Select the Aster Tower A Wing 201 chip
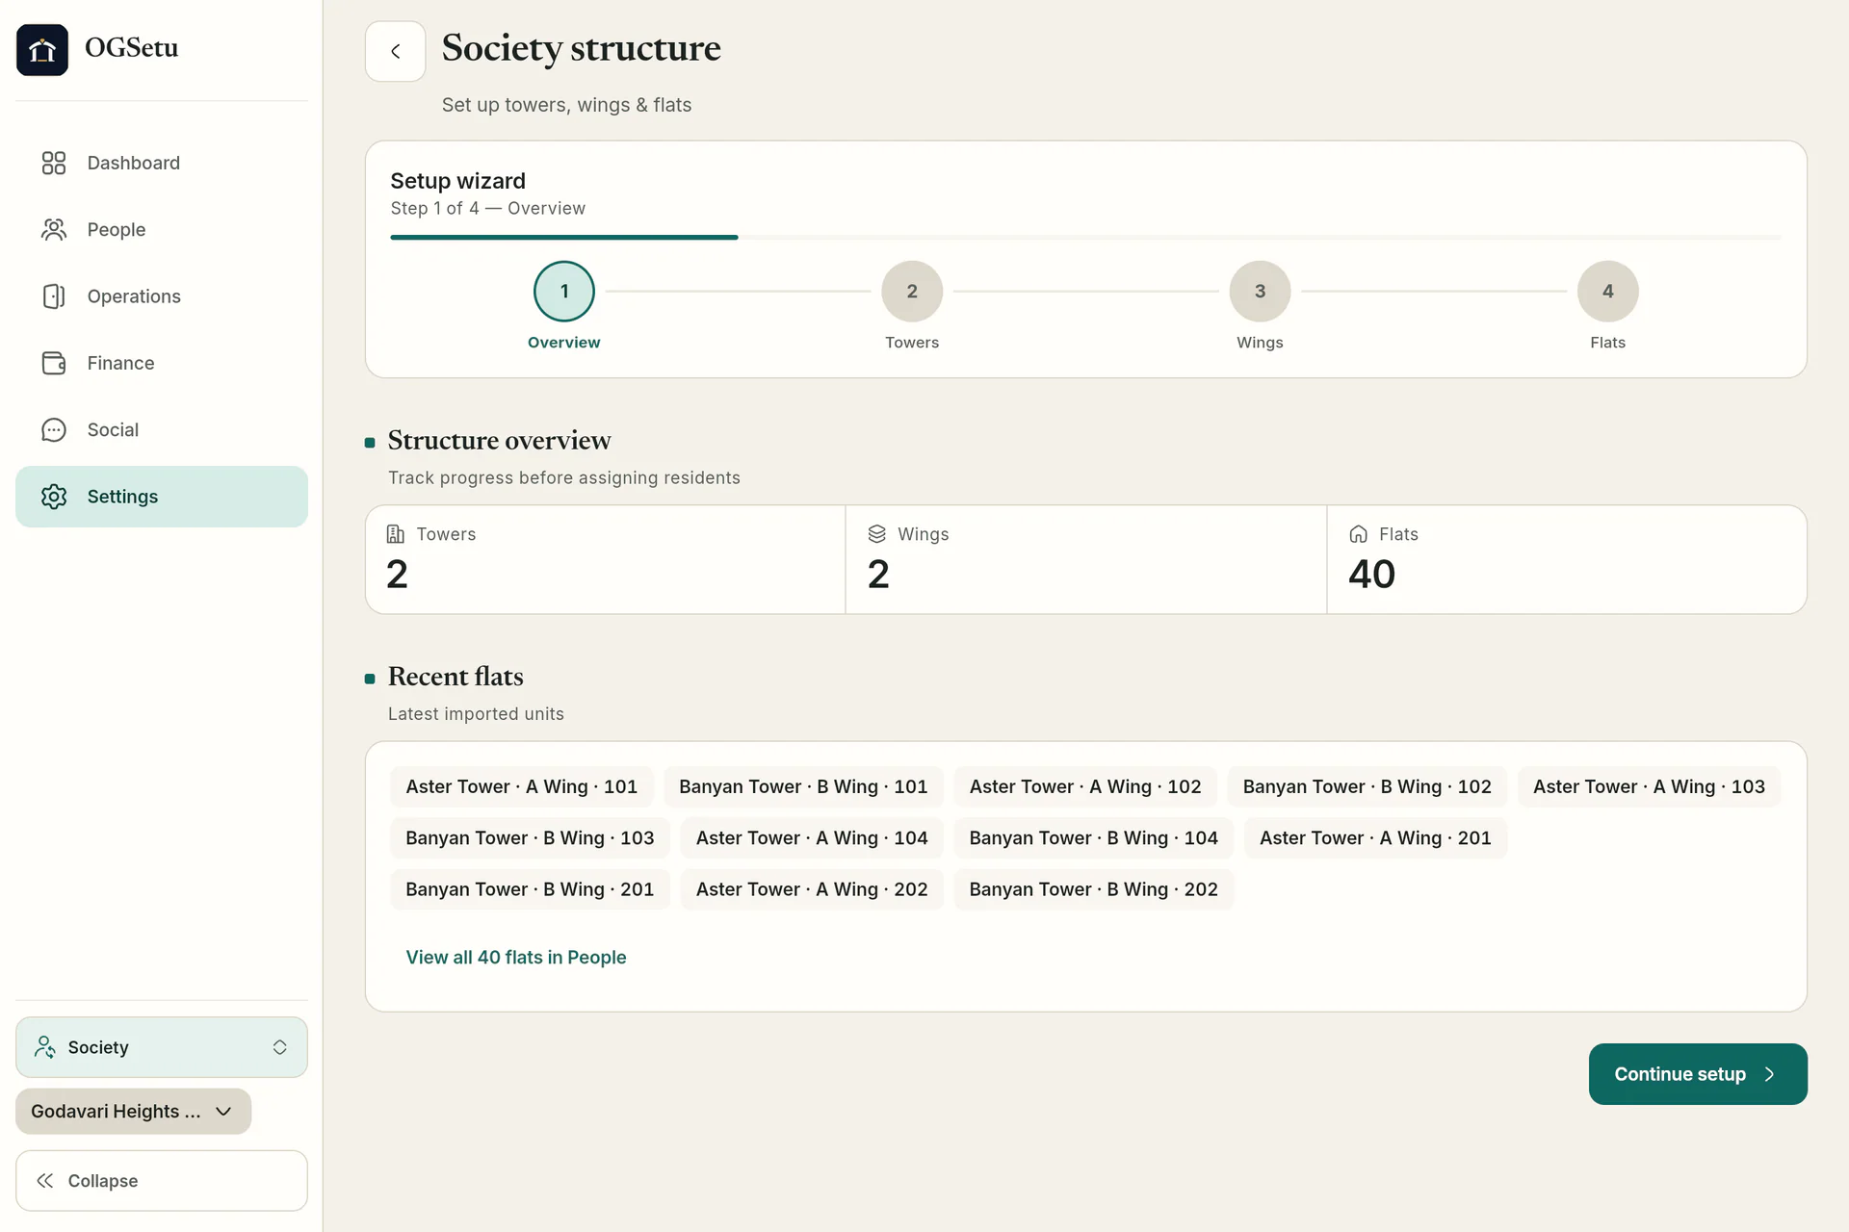Viewport: 1849px width, 1232px height. 1375,838
